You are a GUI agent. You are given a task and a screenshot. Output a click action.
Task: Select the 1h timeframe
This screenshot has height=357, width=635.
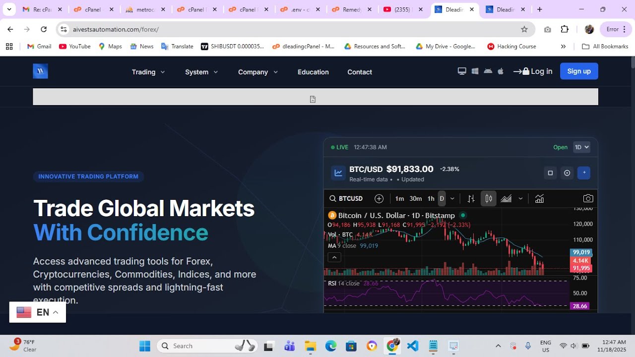tap(431, 198)
